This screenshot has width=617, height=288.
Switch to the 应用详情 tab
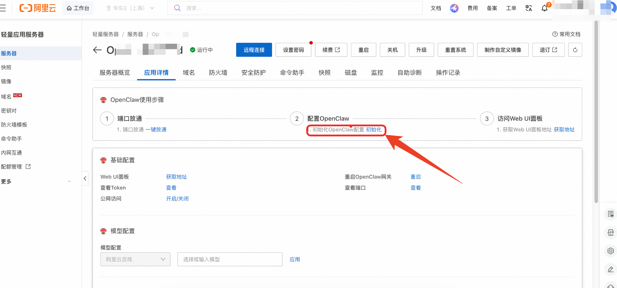156,73
